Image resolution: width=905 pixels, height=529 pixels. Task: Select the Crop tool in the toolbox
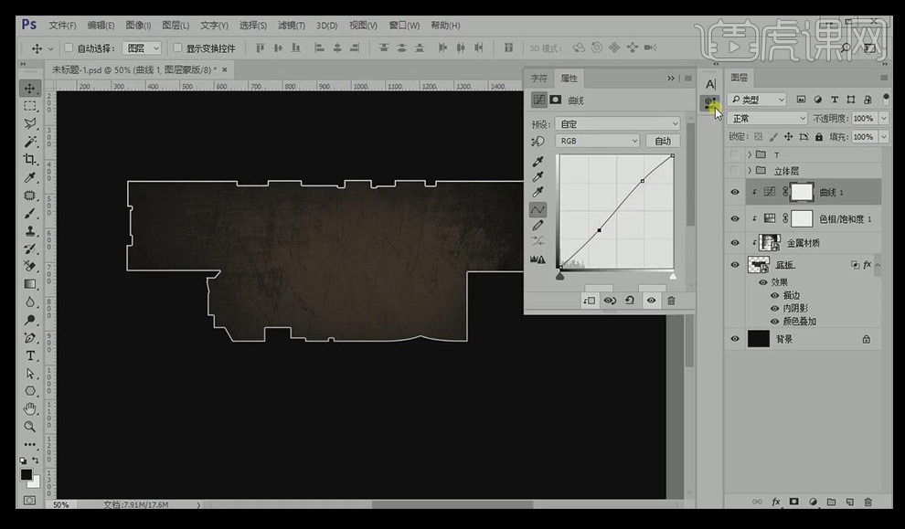pos(30,160)
